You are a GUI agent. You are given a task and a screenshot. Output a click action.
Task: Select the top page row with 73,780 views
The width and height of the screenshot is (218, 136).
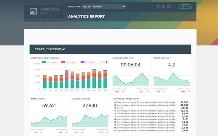point(151,102)
